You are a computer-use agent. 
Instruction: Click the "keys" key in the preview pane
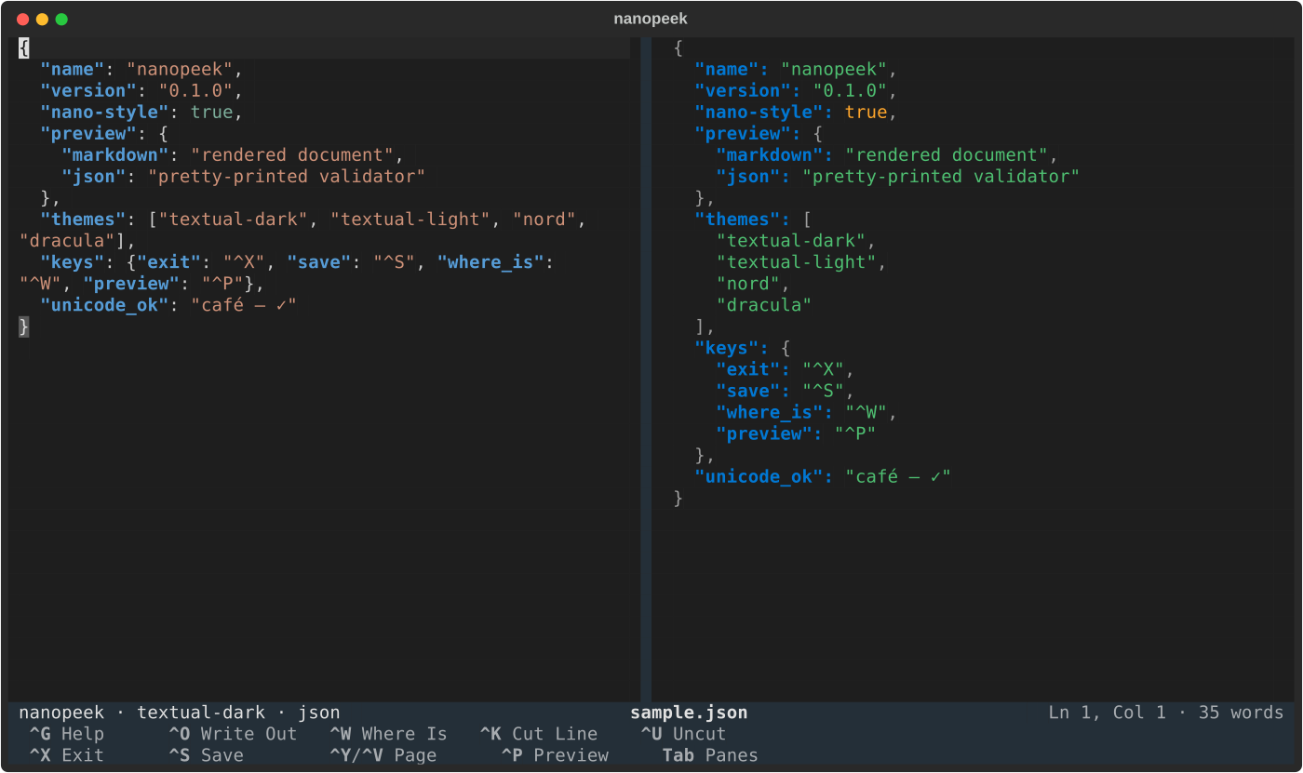732,348
